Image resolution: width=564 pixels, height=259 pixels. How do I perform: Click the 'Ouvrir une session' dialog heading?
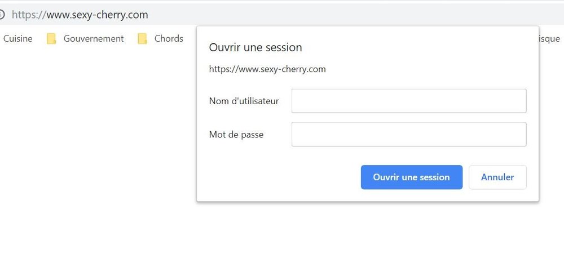tap(255, 47)
